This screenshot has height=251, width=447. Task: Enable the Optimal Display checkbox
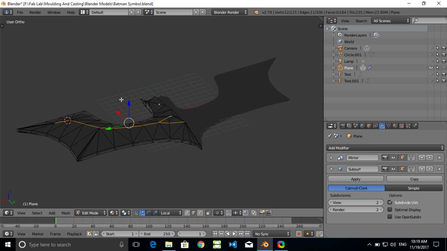[x=390, y=210]
